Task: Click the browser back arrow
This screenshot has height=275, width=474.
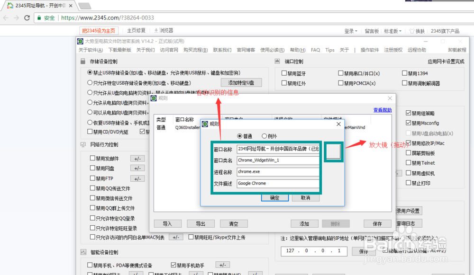Action: (5, 17)
